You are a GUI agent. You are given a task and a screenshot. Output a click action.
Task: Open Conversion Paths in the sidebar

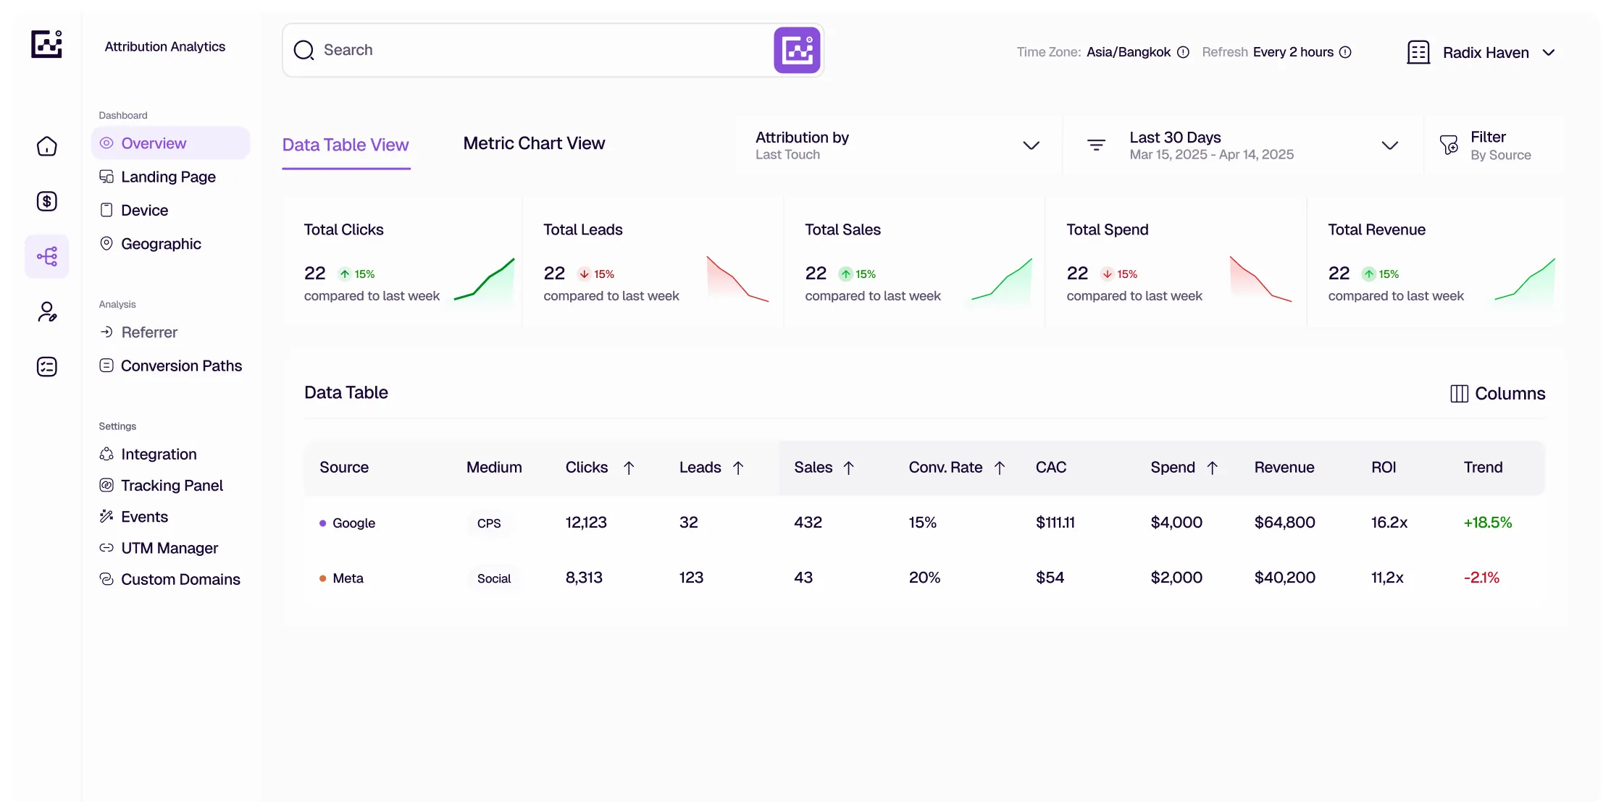(181, 366)
